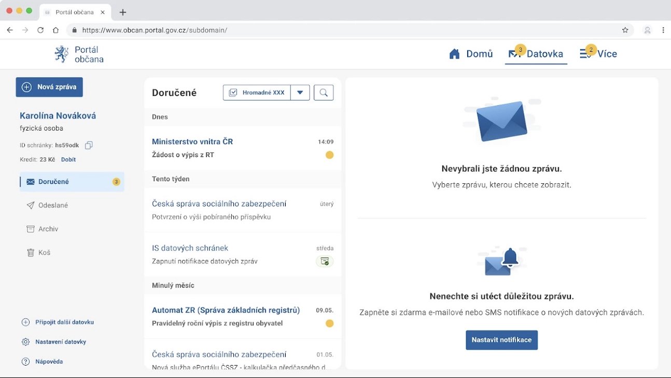Toggle the Hromadné XXX bulk select checkbox
This screenshot has height=378, width=671.
click(x=233, y=93)
